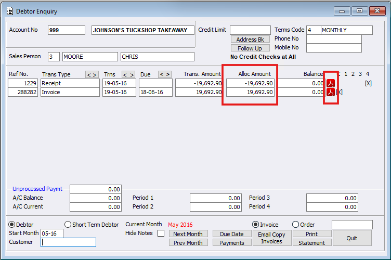391x260 pixels.
Task: Click the Period 1 amount field
Action: tap(216, 198)
